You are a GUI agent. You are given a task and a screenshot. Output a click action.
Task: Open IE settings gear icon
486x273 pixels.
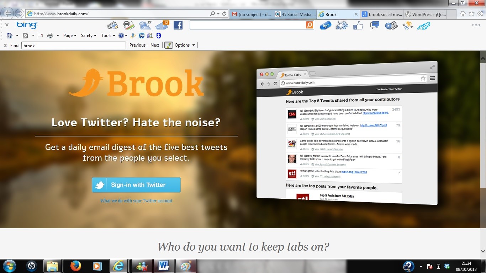(480, 14)
